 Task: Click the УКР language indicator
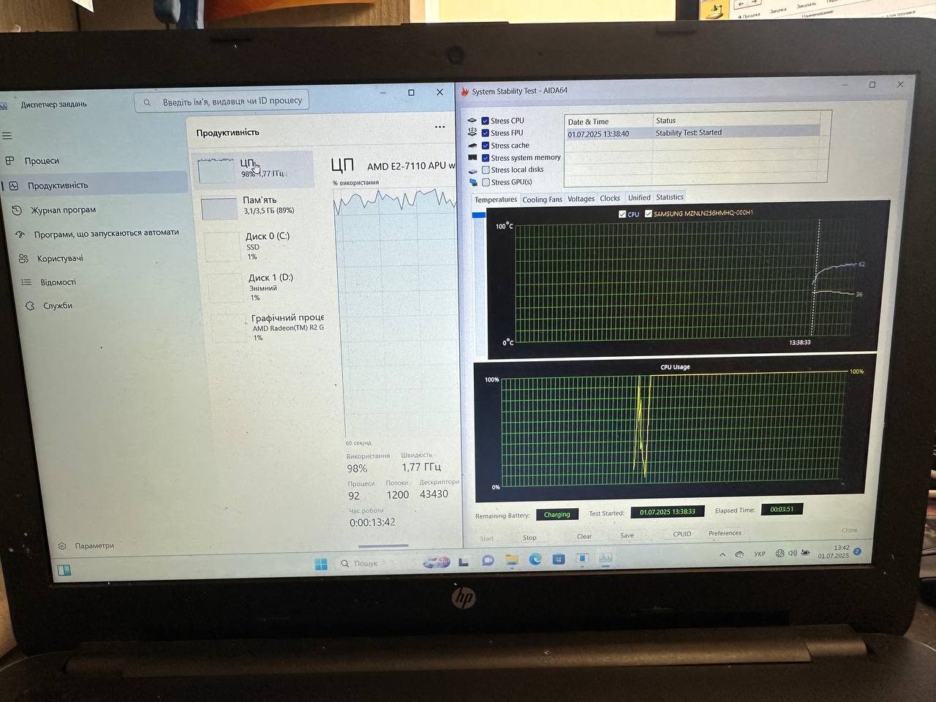click(760, 554)
